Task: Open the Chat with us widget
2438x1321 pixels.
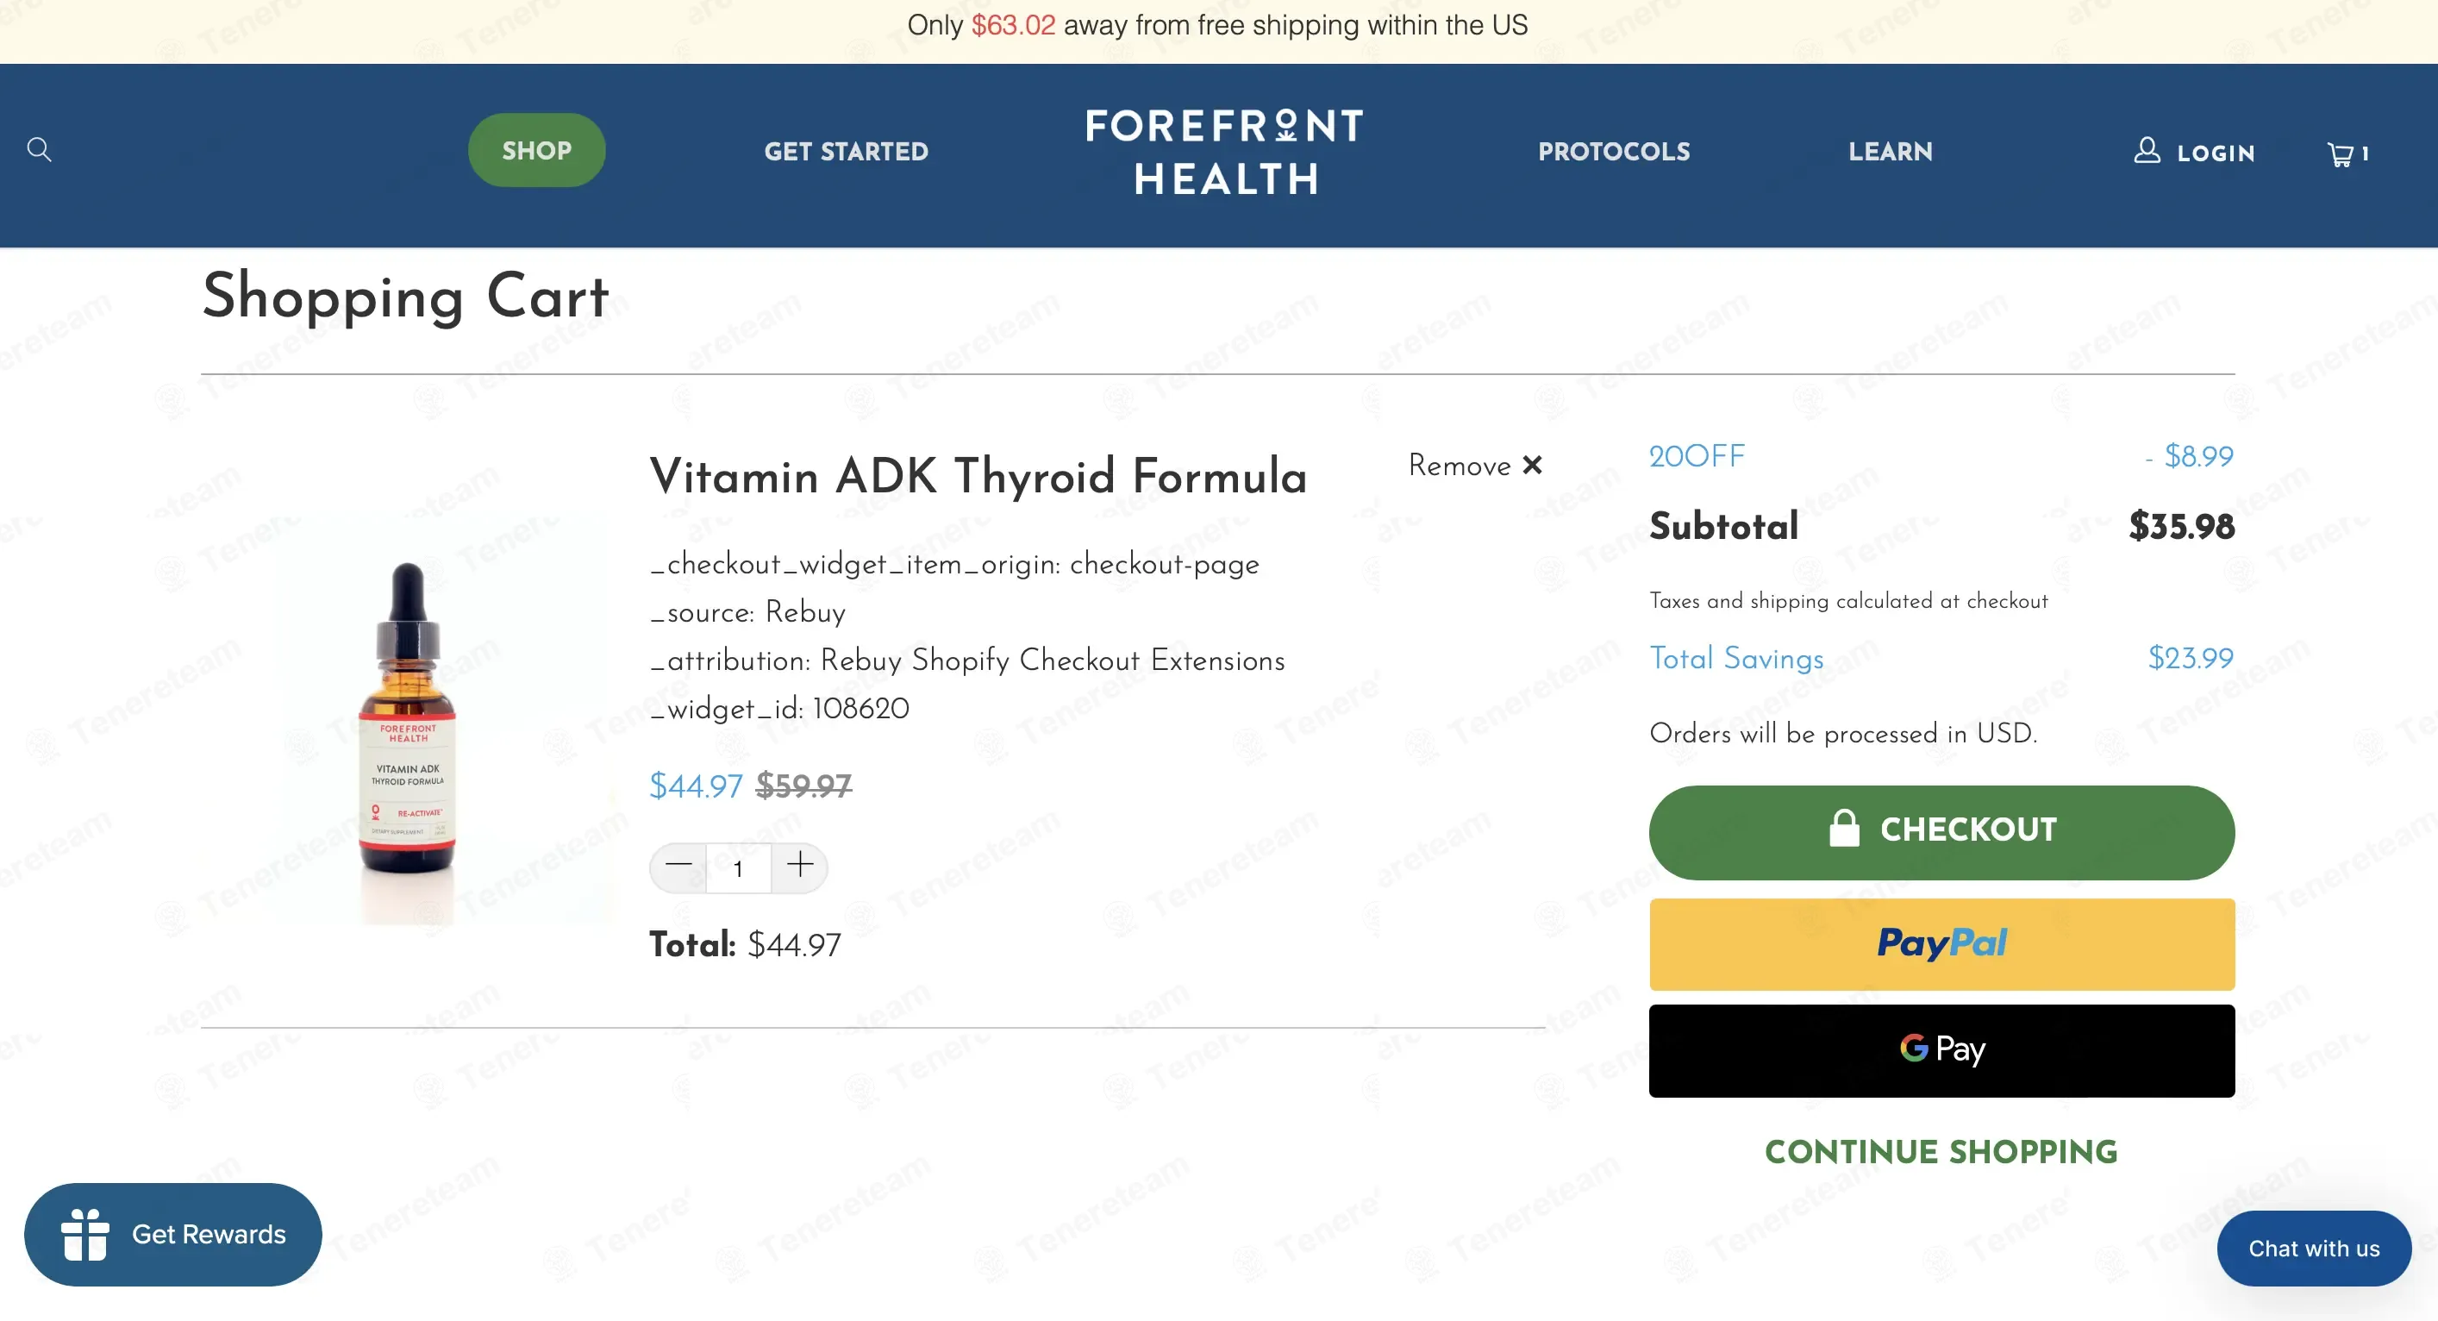Action: [x=2313, y=1248]
